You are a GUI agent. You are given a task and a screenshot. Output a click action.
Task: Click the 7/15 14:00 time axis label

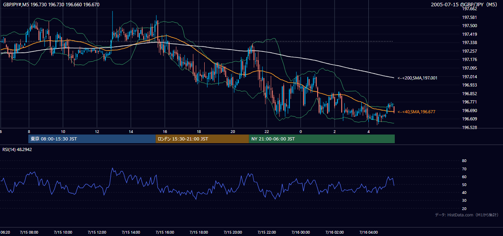point(131,232)
